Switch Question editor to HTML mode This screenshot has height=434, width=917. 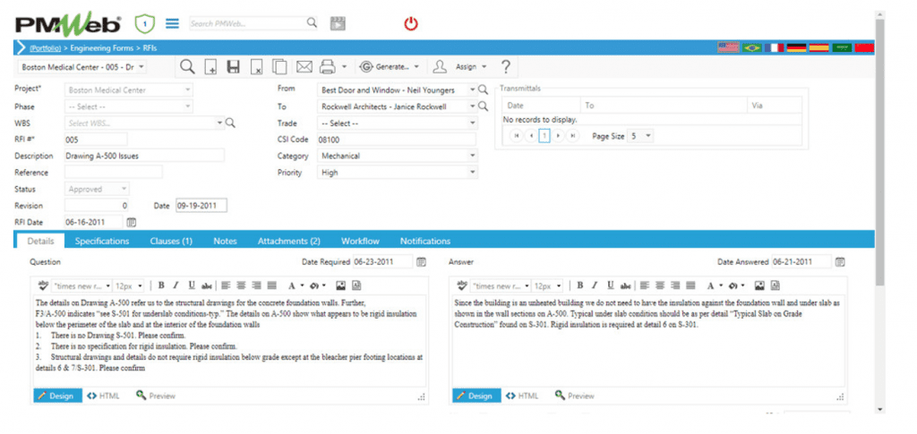click(x=103, y=396)
